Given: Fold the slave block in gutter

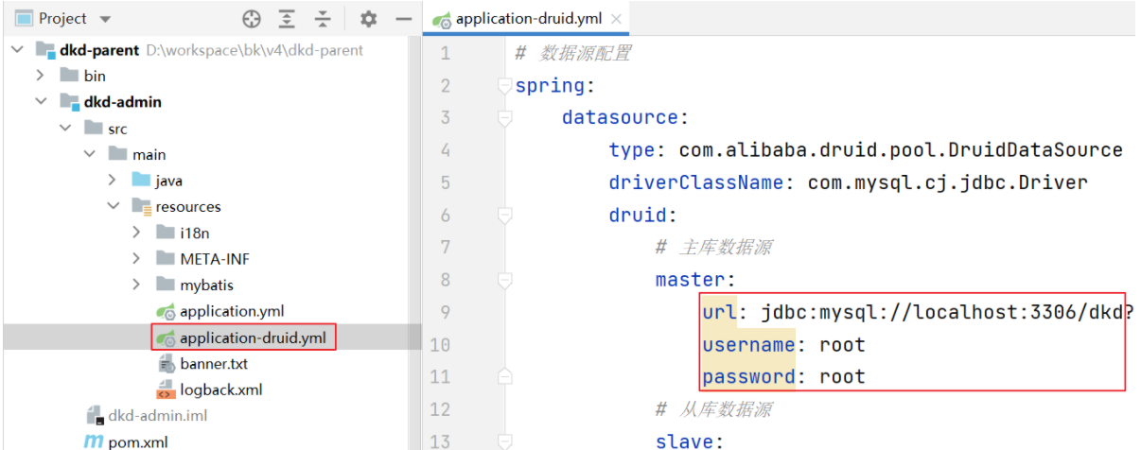Looking at the screenshot, I should point(504,441).
